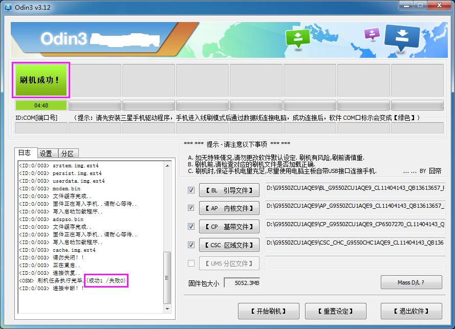The width and height of the screenshot is (455, 329).
Task: Enable the UMS 分区文件 checkbox
Action: [191, 263]
